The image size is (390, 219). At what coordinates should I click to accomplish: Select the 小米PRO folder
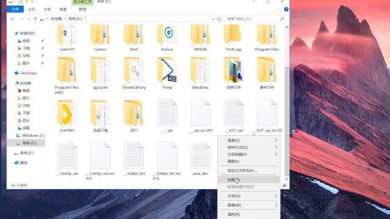67,116
